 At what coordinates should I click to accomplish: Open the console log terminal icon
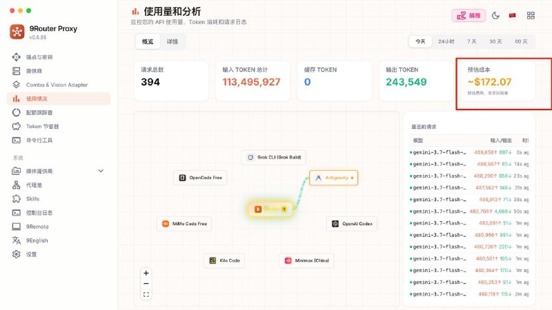pyautogui.click(x=16, y=213)
